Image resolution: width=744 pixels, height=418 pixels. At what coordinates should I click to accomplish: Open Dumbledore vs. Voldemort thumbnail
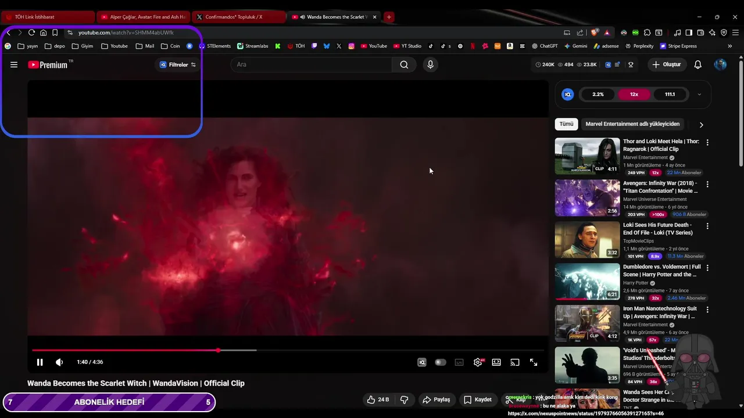[x=587, y=281]
